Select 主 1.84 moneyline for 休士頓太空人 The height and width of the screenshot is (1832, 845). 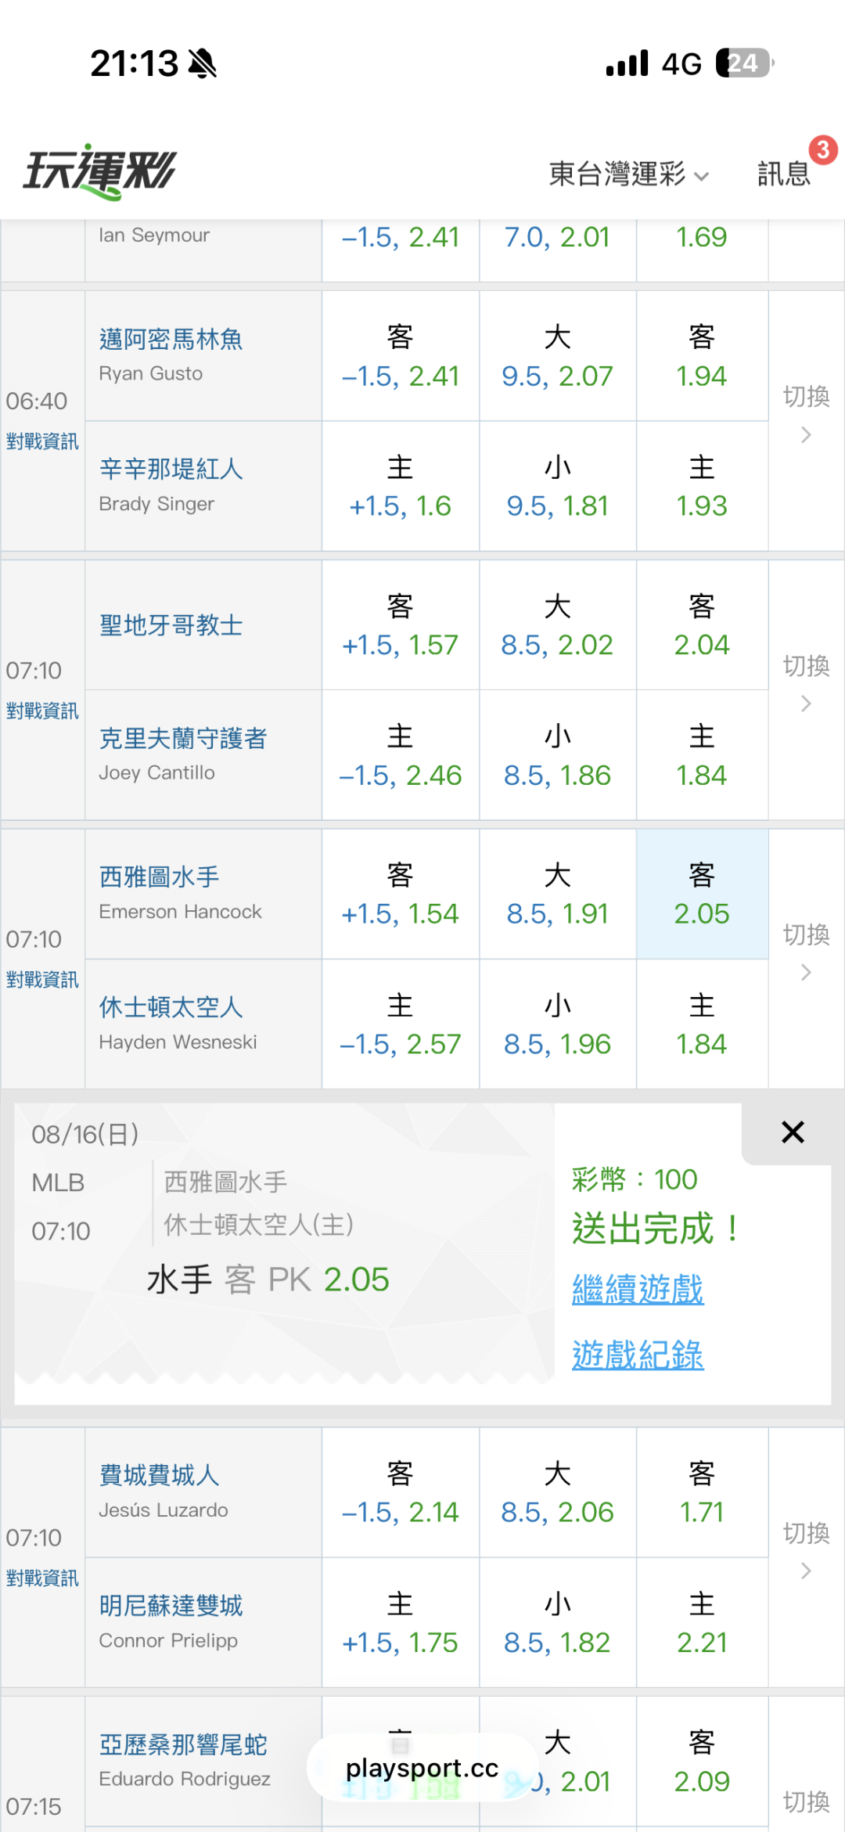point(702,1024)
